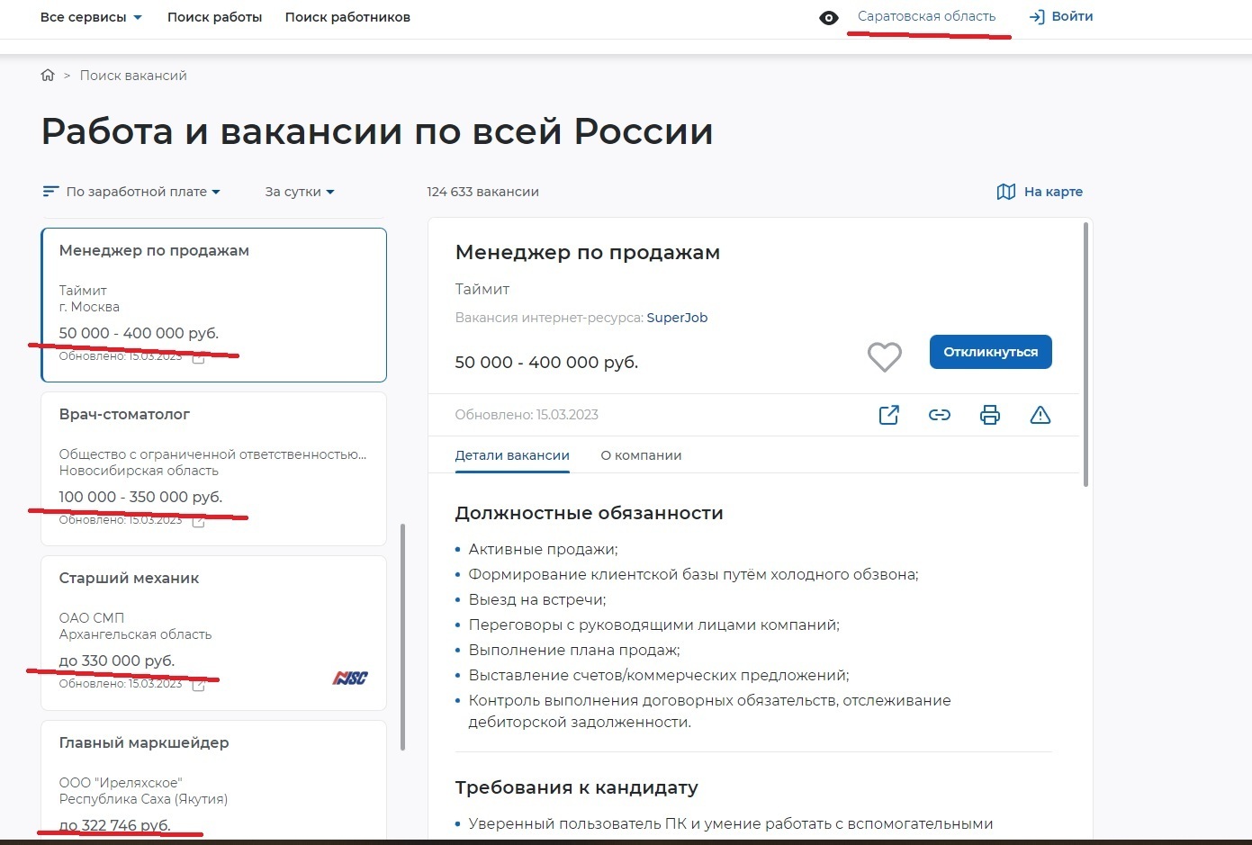Open 'Поиск работников' in top menu
1252x845 pixels.
click(x=347, y=17)
